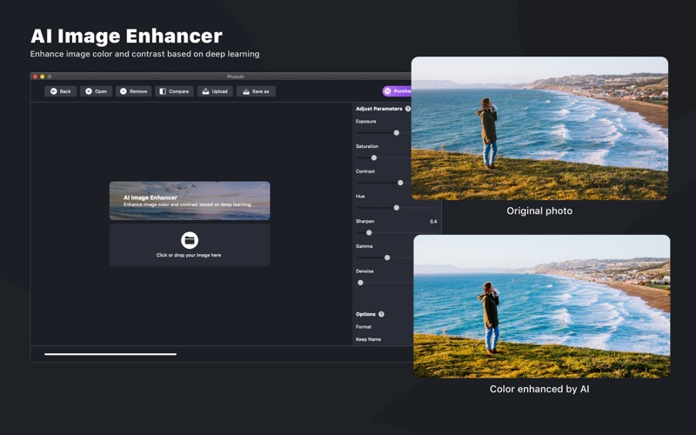
Task: Click the Remove minus icon
Action: 124,91
